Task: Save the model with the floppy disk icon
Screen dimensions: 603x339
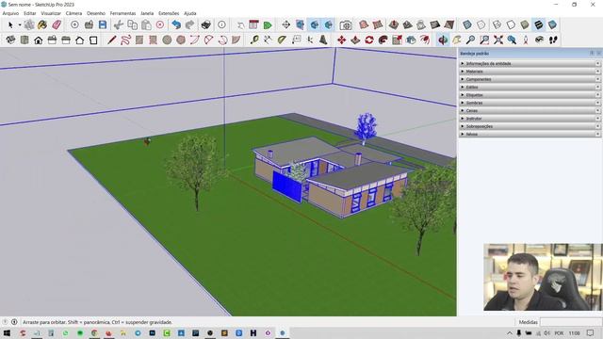Action: pyautogui.click(x=103, y=25)
